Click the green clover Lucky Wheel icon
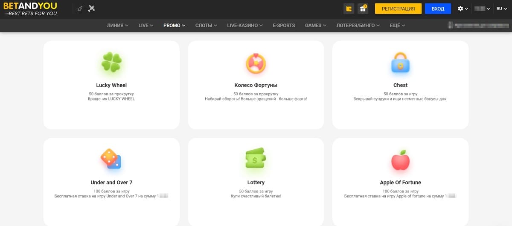 click(x=111, y=63)
